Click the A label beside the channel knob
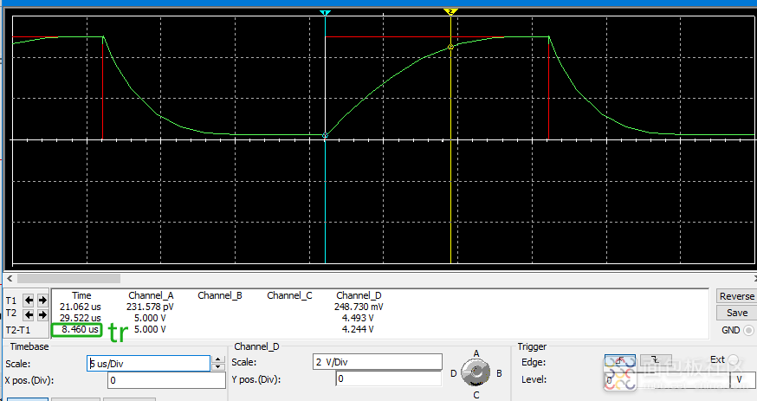Screen dimensions: 757x401 [x=476, y=353]
